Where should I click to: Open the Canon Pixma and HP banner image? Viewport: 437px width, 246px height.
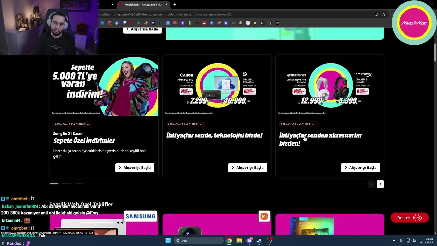pos(217,86)
